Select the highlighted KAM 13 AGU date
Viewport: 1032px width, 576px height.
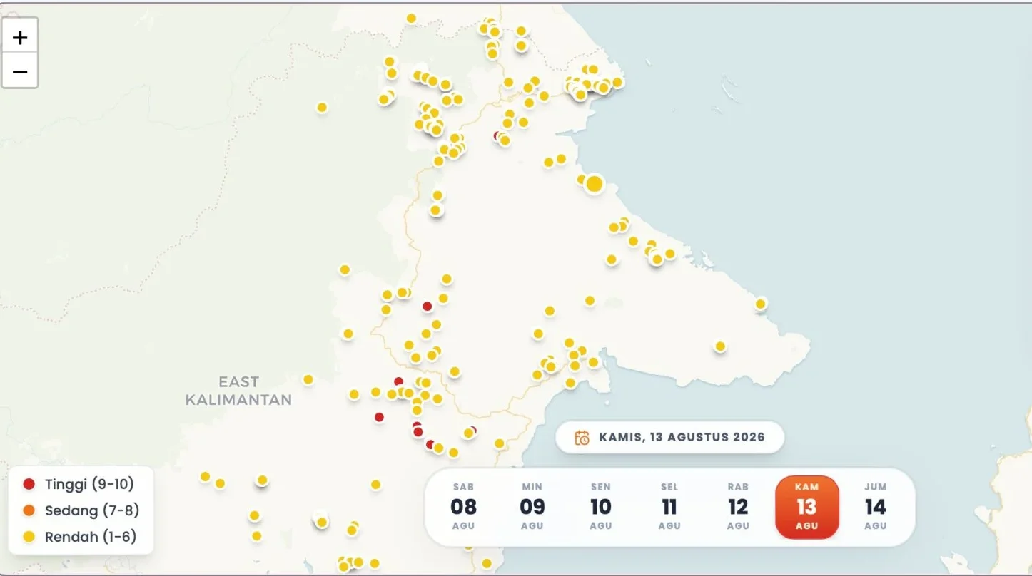[806, 507]
